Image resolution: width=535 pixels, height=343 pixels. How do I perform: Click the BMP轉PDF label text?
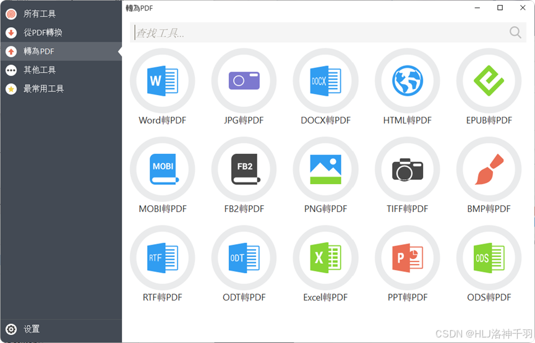tap(489, 209)
